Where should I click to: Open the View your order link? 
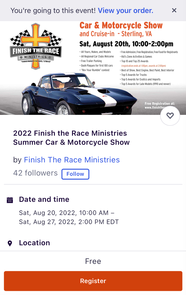[x=125, y=11]
